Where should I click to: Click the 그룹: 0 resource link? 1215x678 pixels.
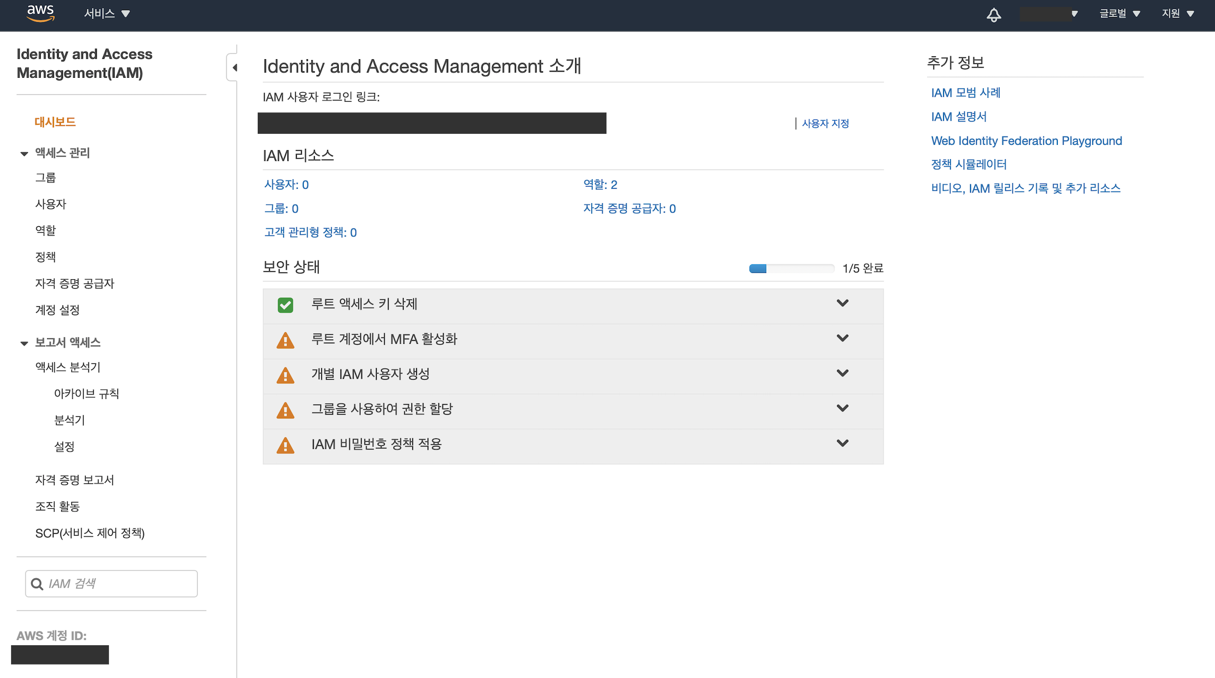coord(281,208)
